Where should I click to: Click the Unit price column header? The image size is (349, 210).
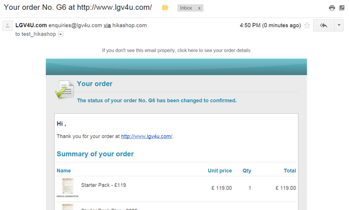[220, 171]
